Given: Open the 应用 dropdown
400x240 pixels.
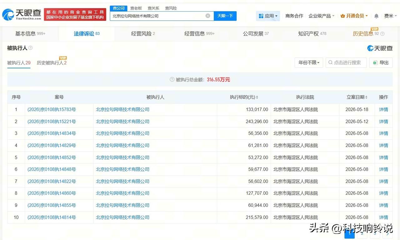Looking at the screenshot, I should (x=268, y=16).
